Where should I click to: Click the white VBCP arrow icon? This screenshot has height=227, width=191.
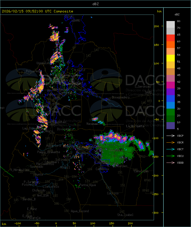point(170,136)
